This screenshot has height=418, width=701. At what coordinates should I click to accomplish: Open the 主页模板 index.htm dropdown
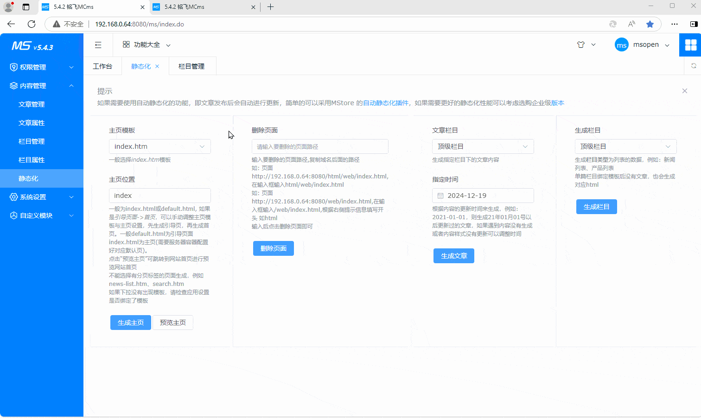coord(159,146)
